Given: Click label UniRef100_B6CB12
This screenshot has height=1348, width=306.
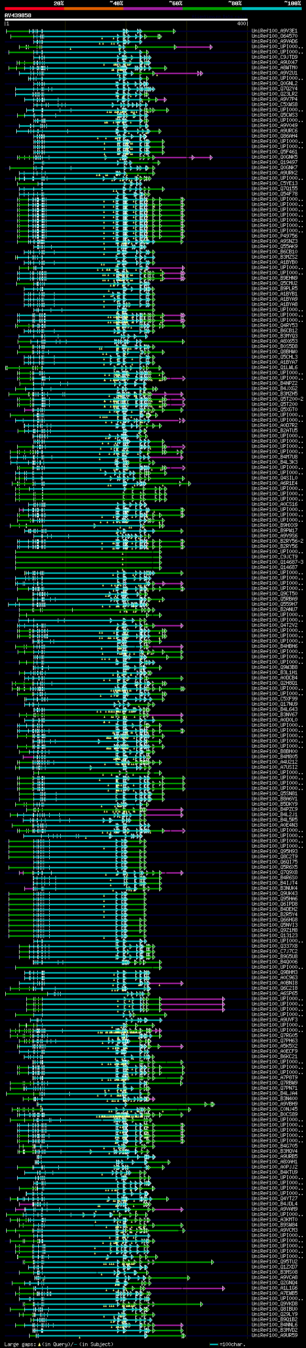Looking at the screenshot, I should [x=274, y=331].
